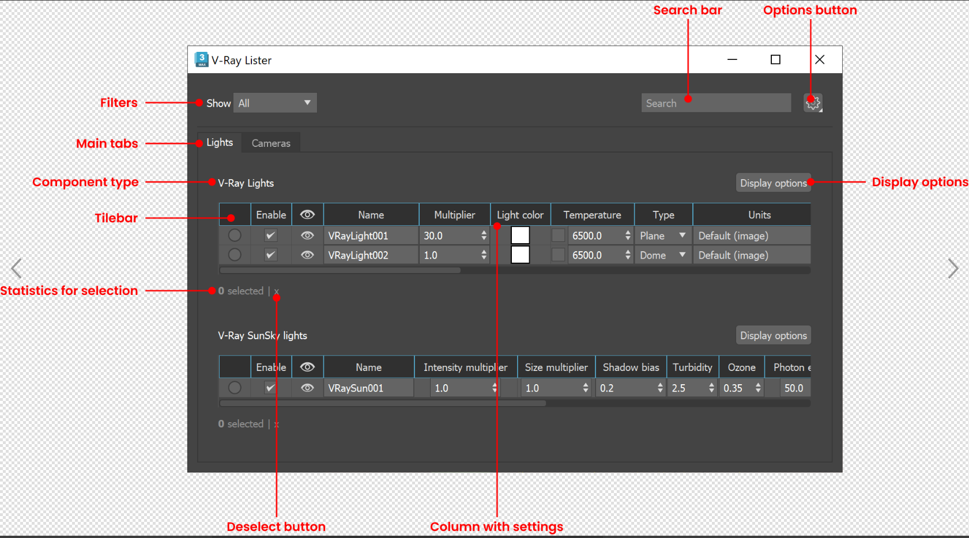Open Display options for V-Ray SunSky lights
Viewport: 969px width, 538px height.
click(x=773, y=335)
